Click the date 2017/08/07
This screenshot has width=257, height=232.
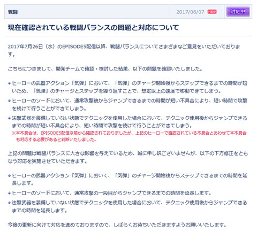pyautogui.click(x=190, y=12)
